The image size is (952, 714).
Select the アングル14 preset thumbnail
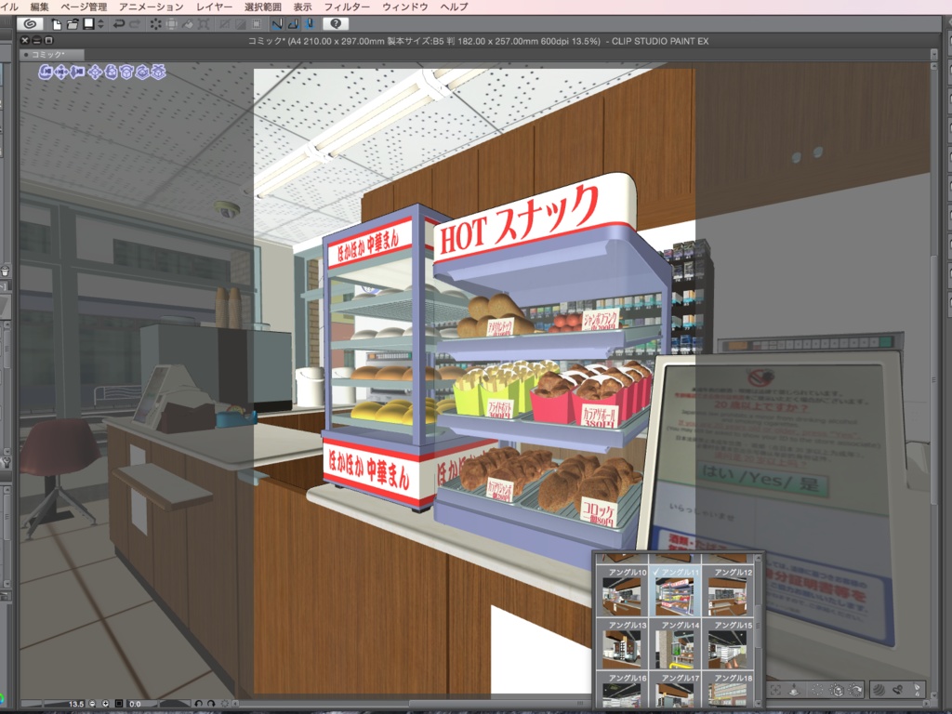[674, 648]
